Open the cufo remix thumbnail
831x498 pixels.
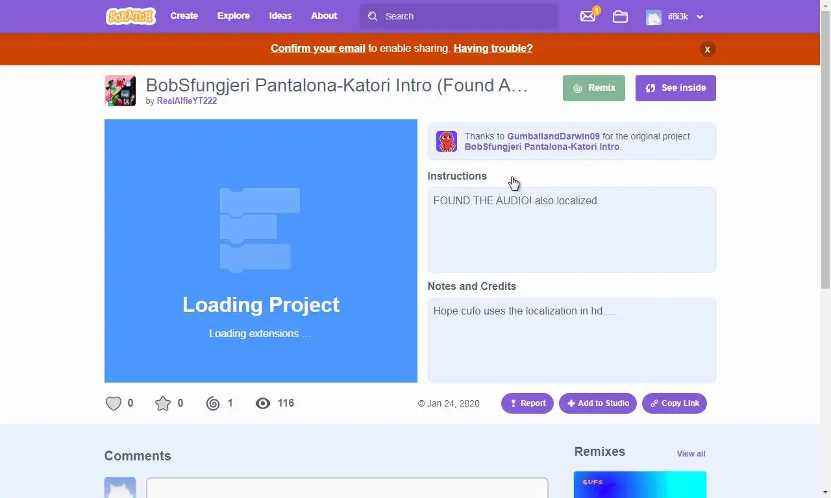tap(640, 484)
